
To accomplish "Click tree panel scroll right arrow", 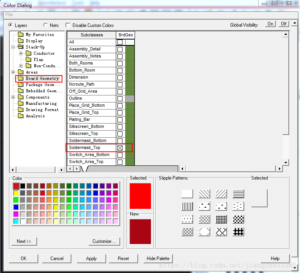I will 61,170.
